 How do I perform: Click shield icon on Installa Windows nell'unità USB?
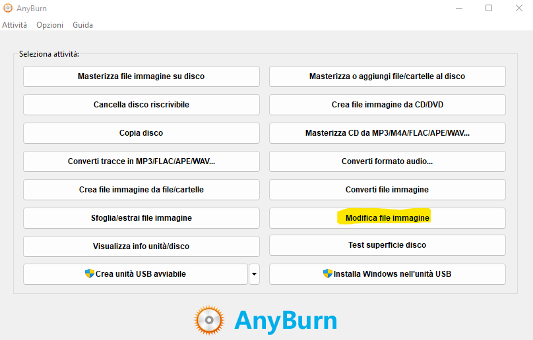point(327,274)
